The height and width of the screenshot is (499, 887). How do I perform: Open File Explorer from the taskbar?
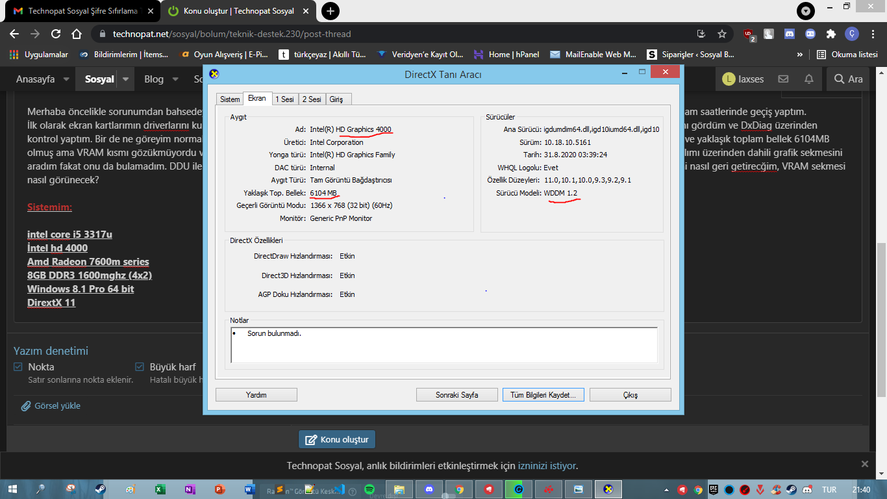pos(399,489)
